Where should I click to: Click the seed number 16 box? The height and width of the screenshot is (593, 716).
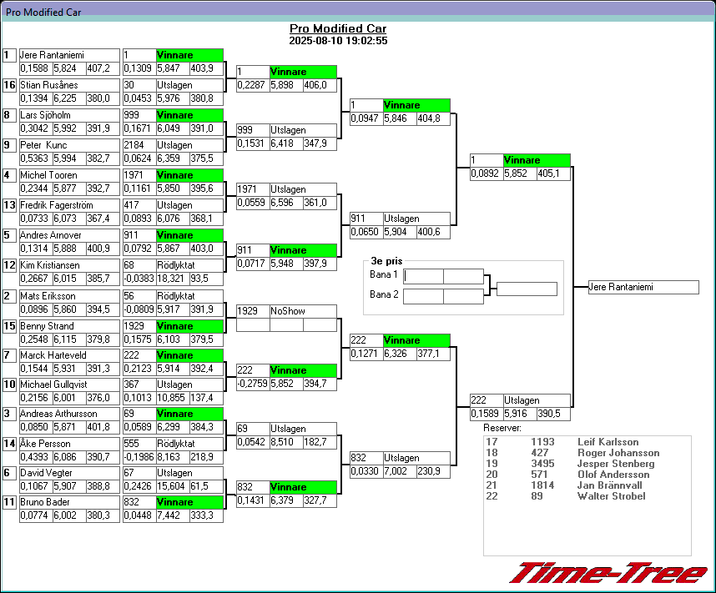pyautogui.click(x=9, y=85)
